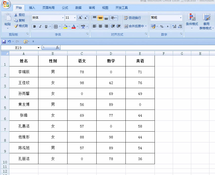Open number group dialog launcher
Image resolution: width=215 pixels, height=175 pixels.
[181, 34]
